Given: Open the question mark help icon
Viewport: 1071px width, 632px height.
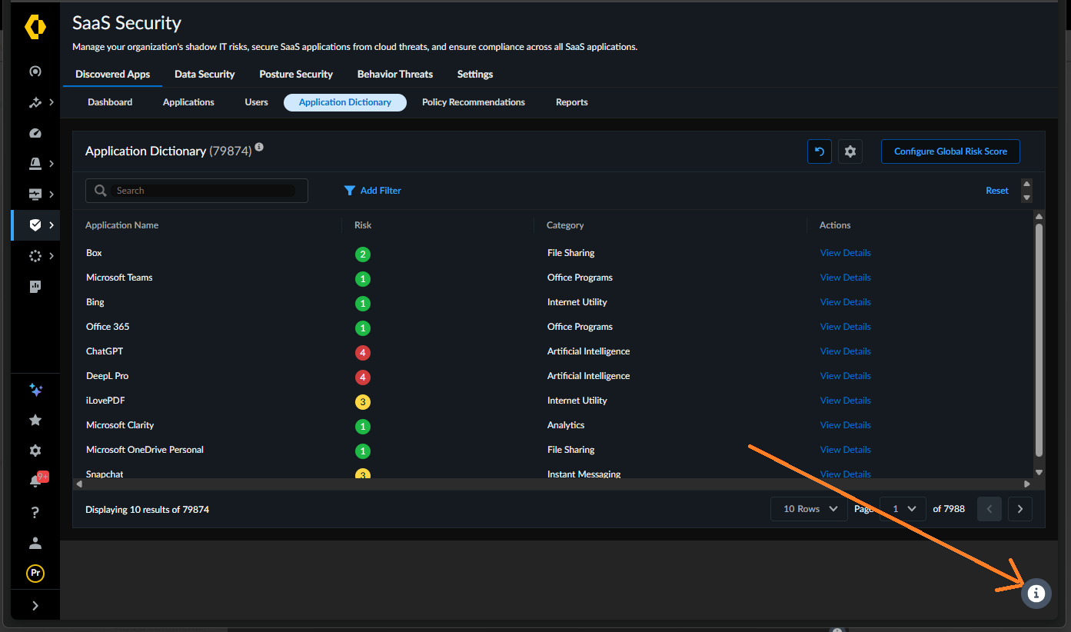Looking at the screenshot, I should pos(35,513).
